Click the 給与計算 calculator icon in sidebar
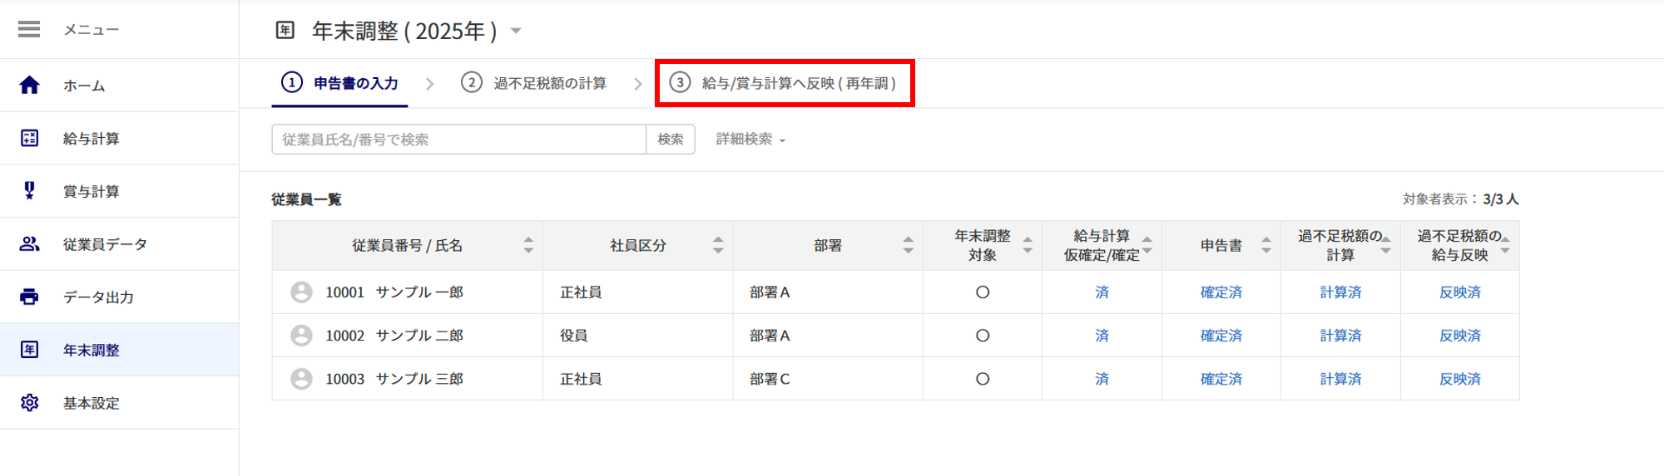 29,138
